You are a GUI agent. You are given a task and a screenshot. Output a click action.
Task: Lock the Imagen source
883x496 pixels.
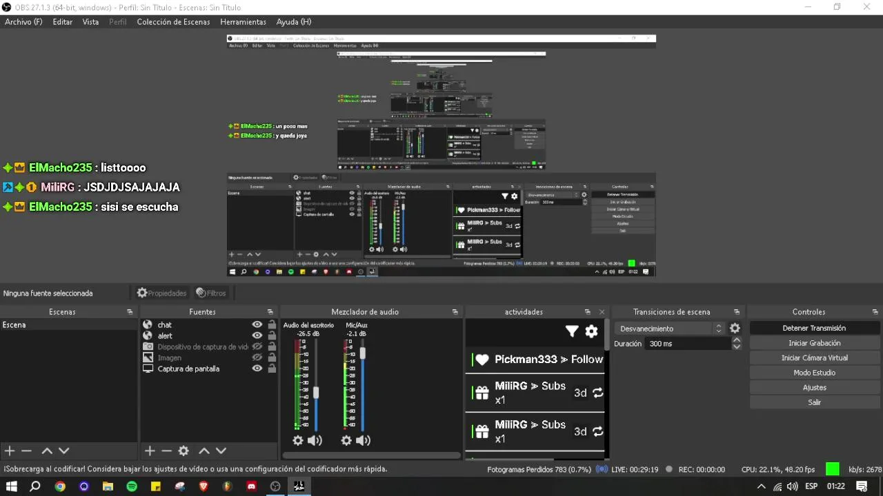pos(272,358)
